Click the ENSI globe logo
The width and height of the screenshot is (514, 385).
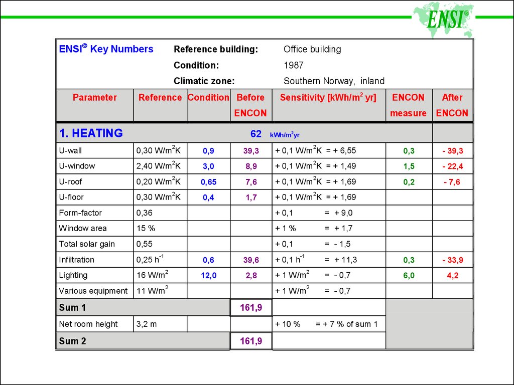pos(444,20)
